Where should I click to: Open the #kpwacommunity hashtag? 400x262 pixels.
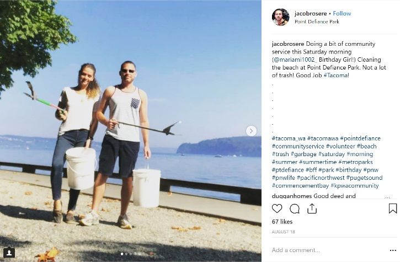tap(355, 186)
